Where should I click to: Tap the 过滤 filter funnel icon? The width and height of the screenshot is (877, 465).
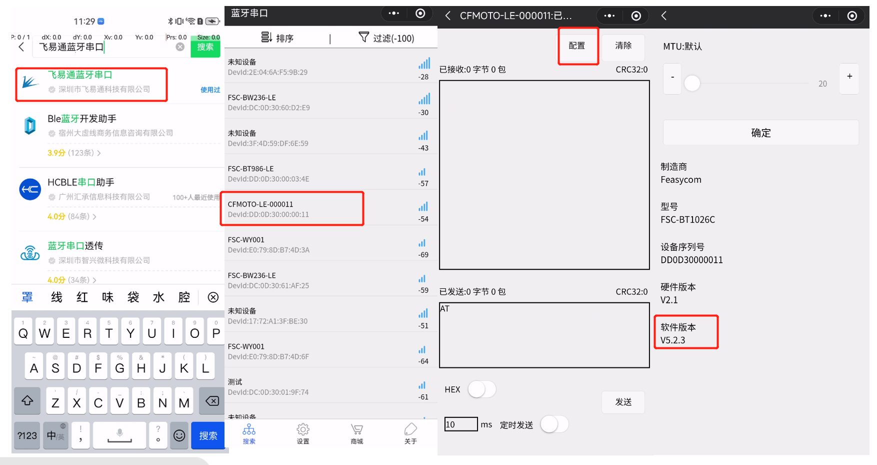tap(363, 38)
